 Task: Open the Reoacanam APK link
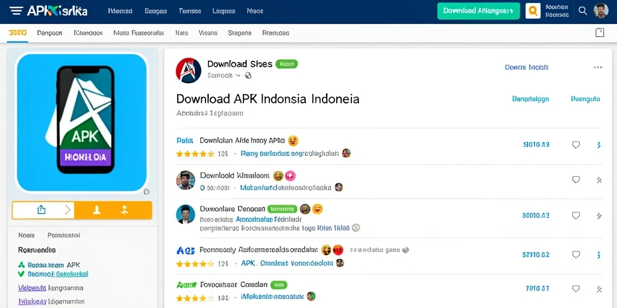point(54,265)
